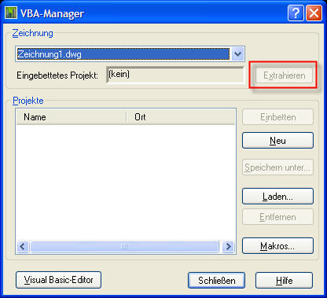Click the Eingebettetes Projekt field showing (kein)
Screen dimensions: 327x298
point(175,75)
